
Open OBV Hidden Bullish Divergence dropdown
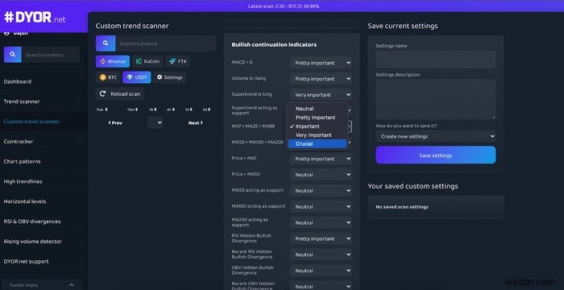coord(321,271)
